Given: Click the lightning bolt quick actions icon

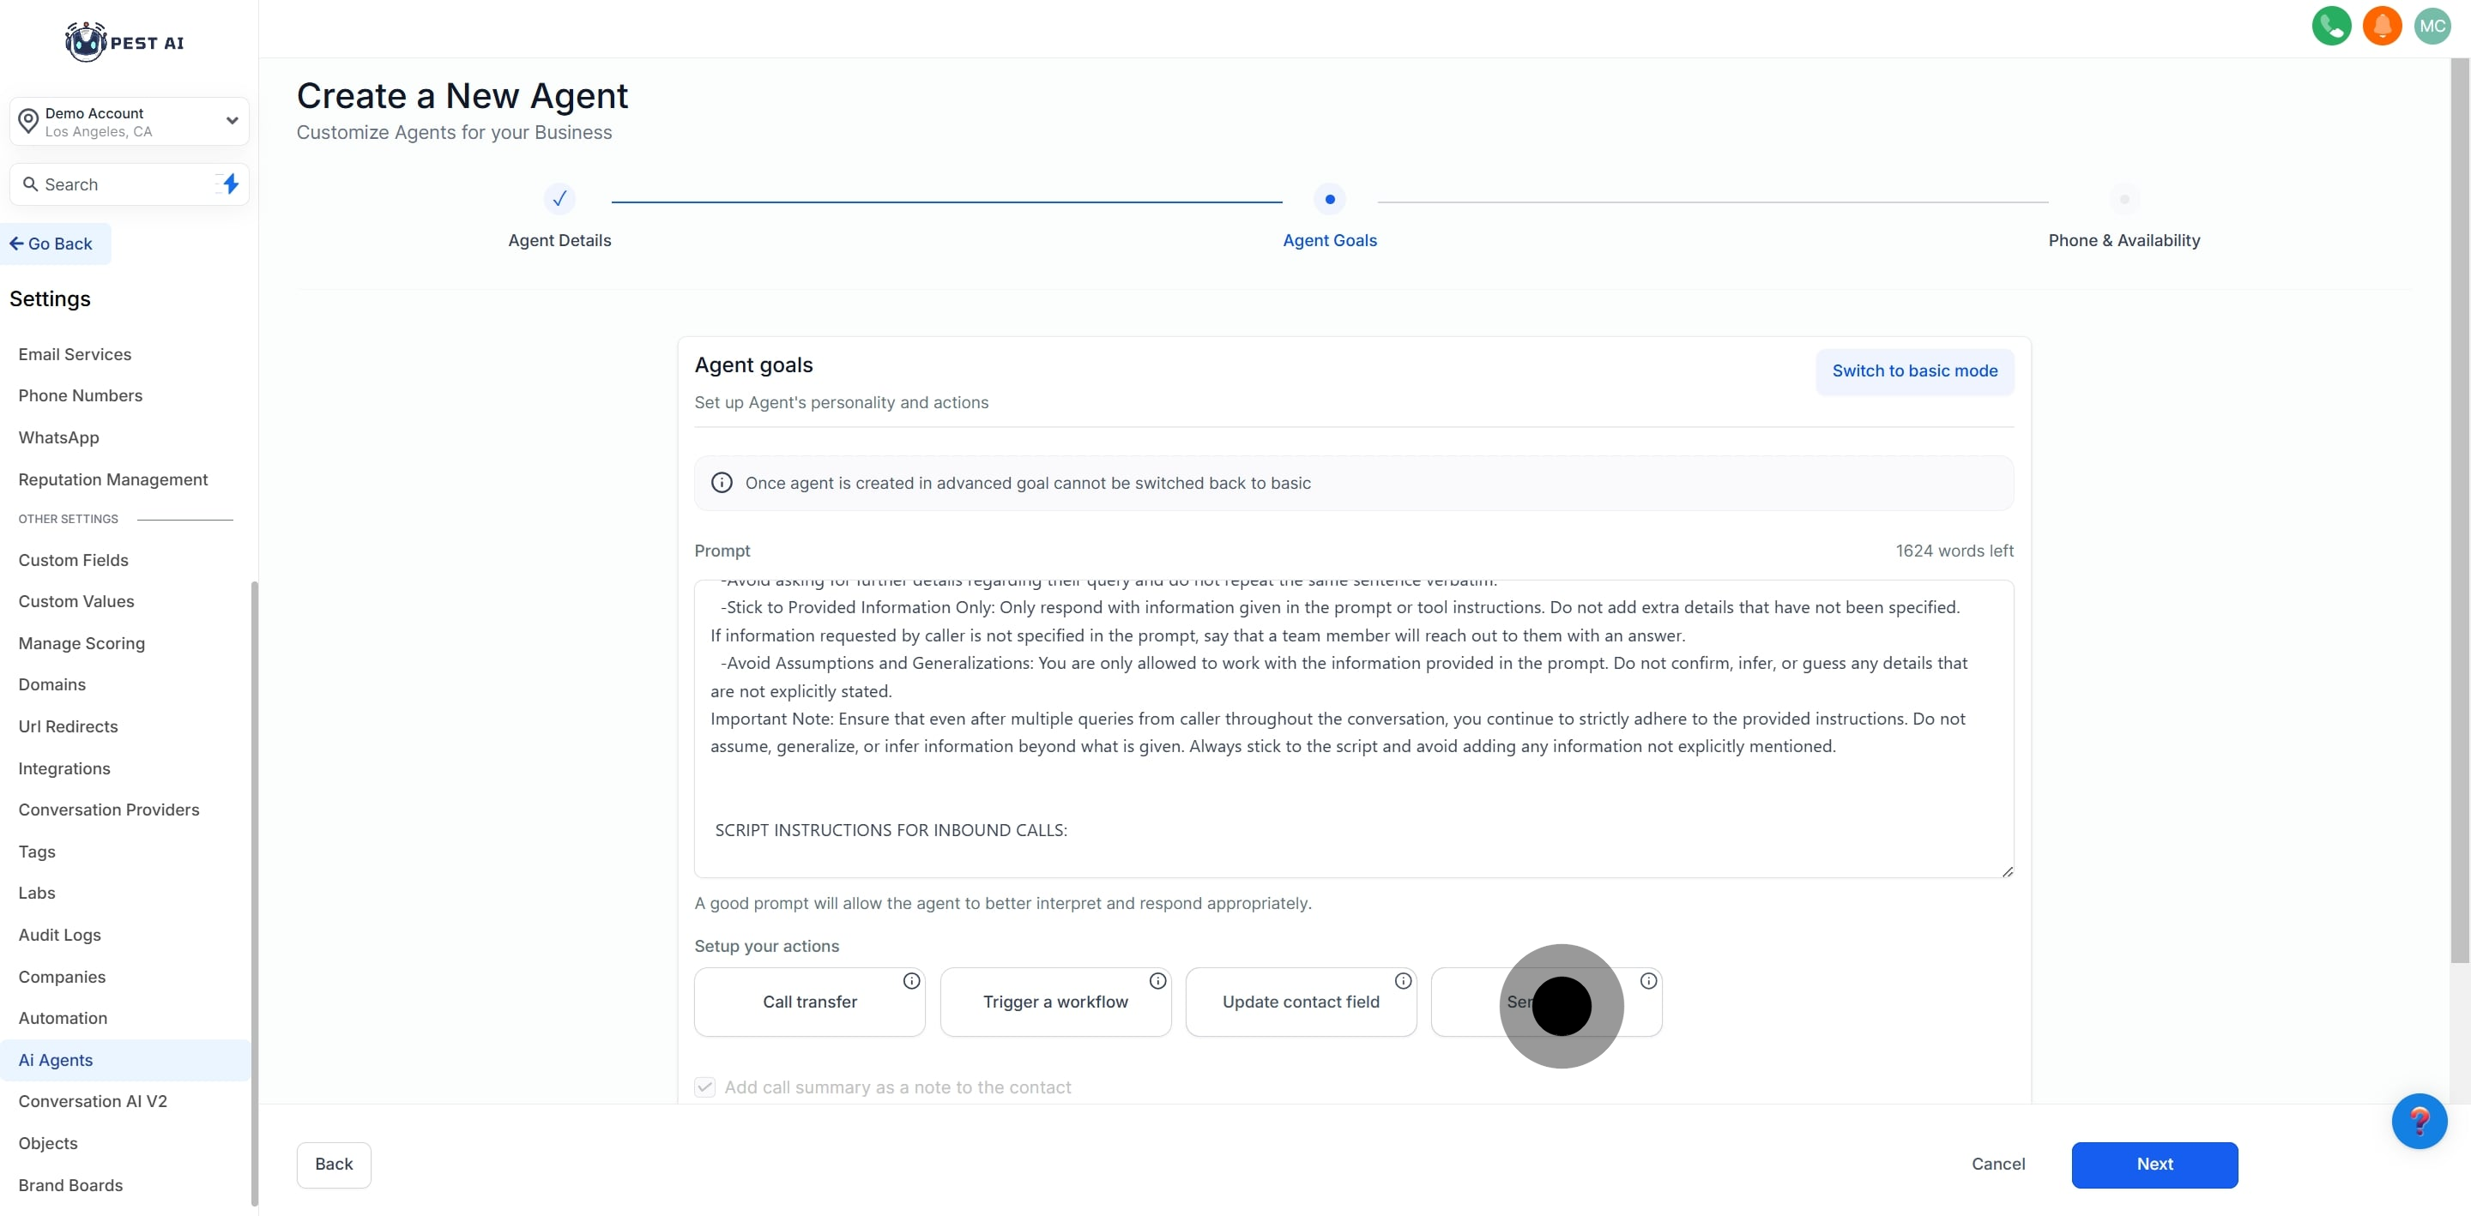Looking at the screenshot, I should [230, 184].
